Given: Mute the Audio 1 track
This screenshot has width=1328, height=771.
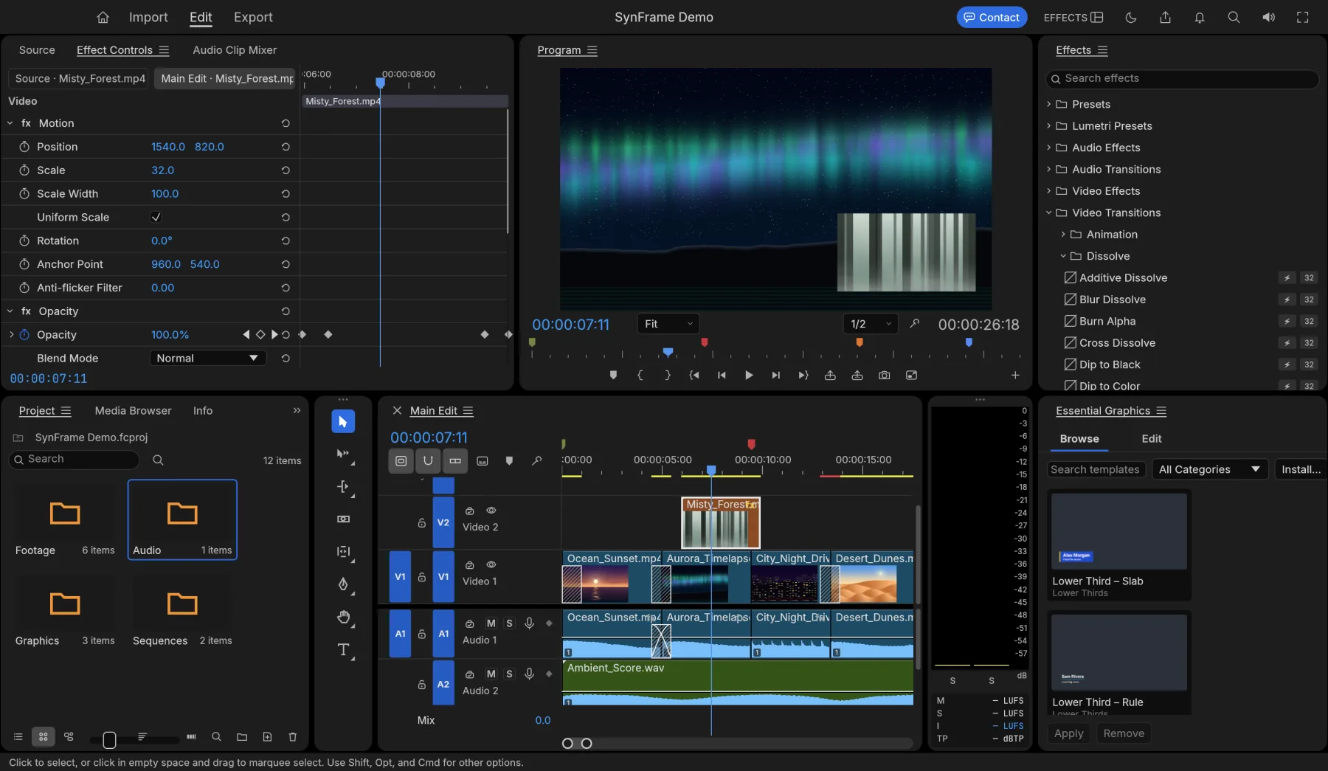Looking at the screenshot, I should point(491,623).
